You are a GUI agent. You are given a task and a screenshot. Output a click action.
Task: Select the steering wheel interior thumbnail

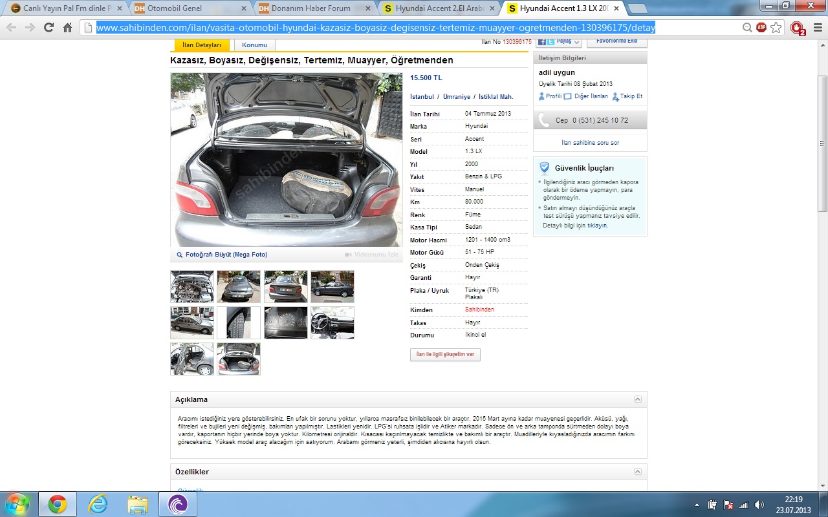coord(332,322)
